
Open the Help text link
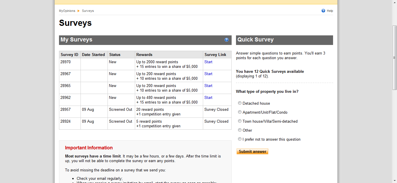pos(330,11)
